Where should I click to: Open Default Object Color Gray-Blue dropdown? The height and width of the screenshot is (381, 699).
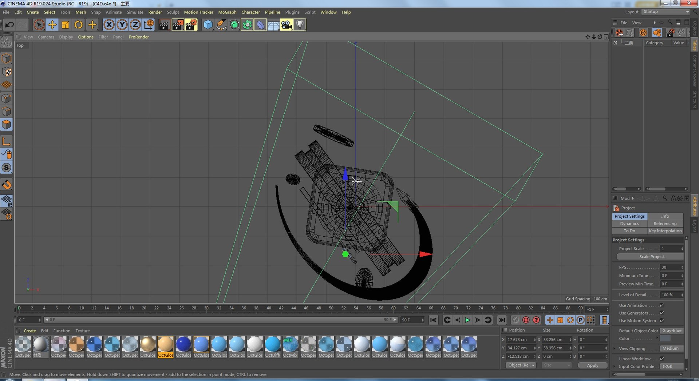pyautogui.click(x=672, y=331)
